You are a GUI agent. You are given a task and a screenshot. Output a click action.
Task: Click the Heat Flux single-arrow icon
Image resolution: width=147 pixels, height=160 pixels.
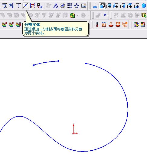[x=111, y=24]
